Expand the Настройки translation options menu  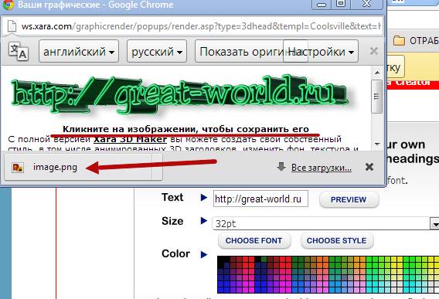click(x=321, y=51)
